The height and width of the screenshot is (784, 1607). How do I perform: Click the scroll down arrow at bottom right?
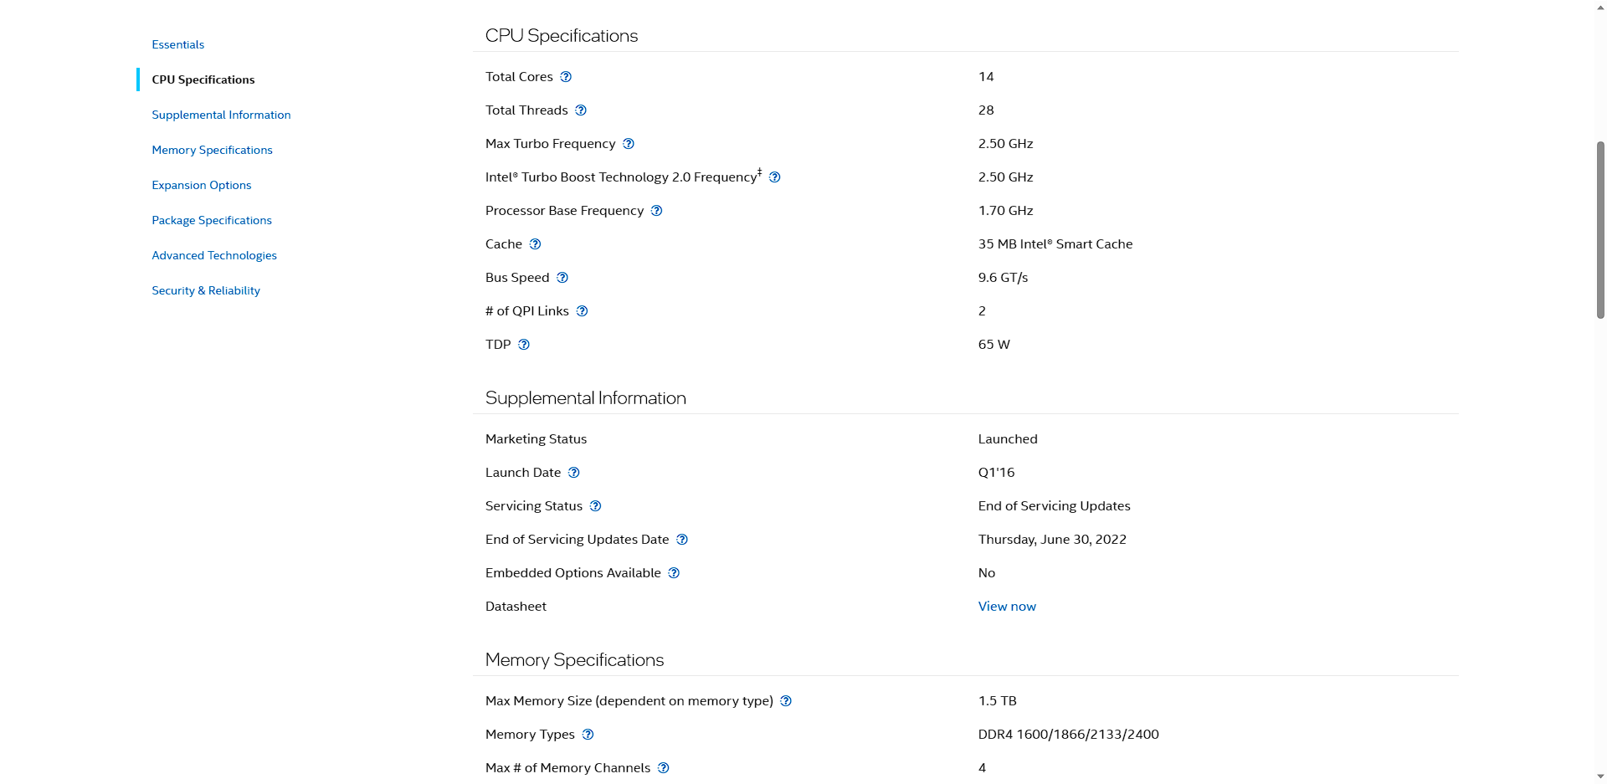(x=1600, y=776)
